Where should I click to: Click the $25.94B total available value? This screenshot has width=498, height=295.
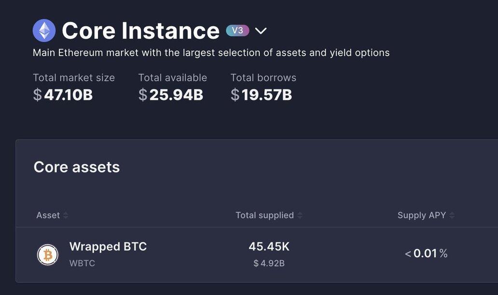point(171,95)
